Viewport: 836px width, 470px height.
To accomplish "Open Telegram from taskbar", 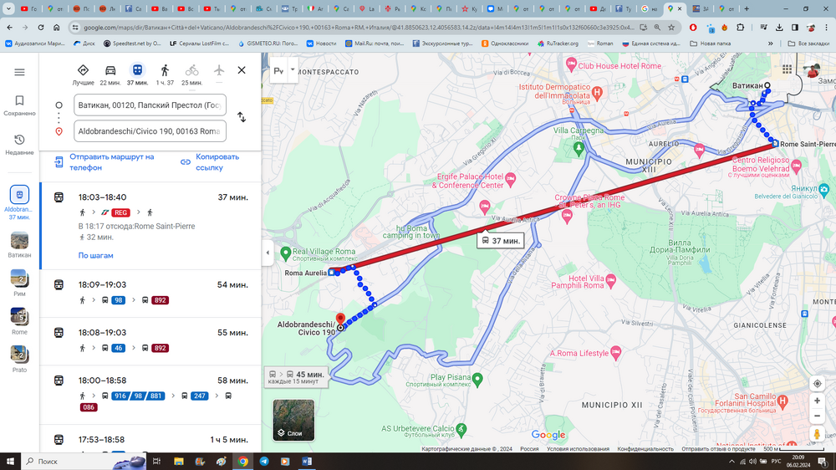I will coord(264,462).
